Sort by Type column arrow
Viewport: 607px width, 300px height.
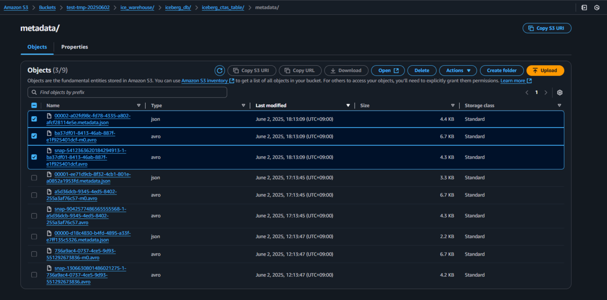[x=243, y=106]
